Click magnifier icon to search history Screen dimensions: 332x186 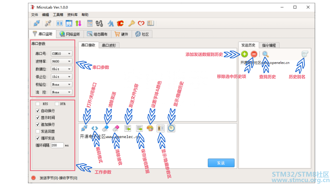[266, 54]
